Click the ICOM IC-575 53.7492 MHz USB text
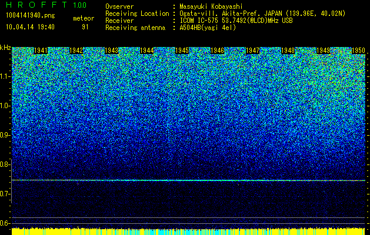The image size is (370, 235). point(236,21)
